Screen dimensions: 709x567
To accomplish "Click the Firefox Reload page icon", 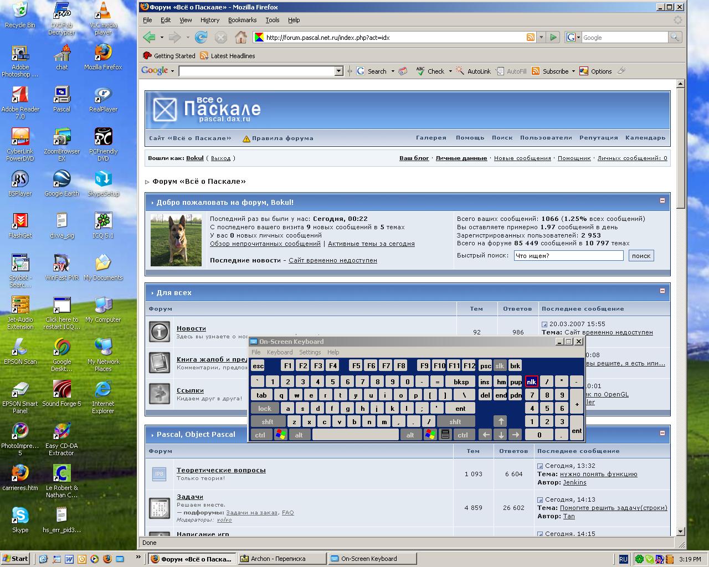I will click(x=201, y=37).
